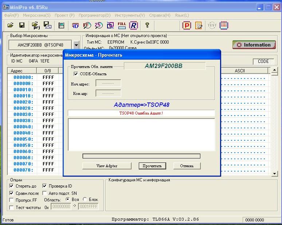Open the chip selection dropdown arrow
This screenshot has width=282, height=225.
(76, 45)
